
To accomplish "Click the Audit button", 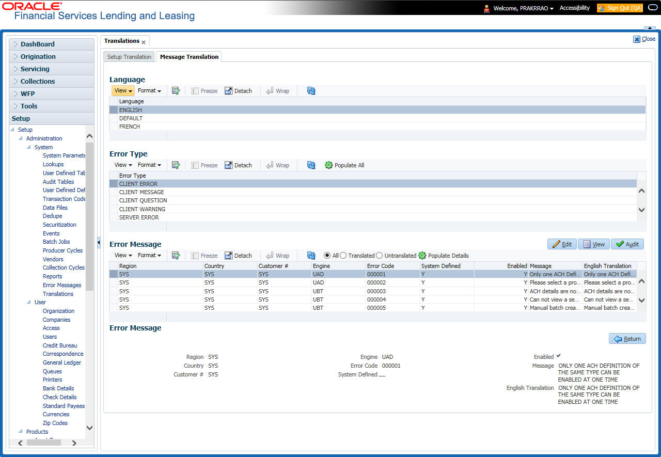I will pos(627,244).
